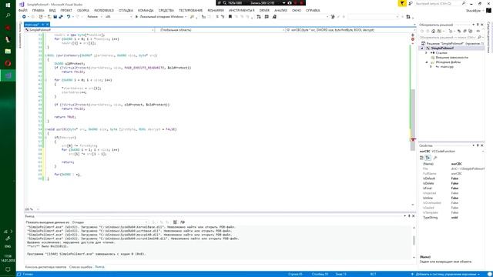Image resolution: width=493 pixels, height=277 pixels.
Task: Click the Save file toolbar icon
Action: [55, 17]
